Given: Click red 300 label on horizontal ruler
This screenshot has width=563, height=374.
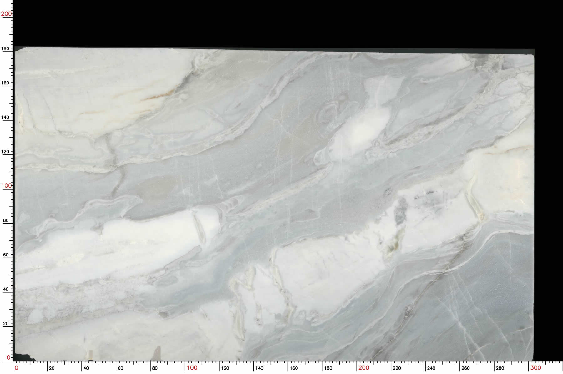Looking at the screenshot, I should (x=535, y=368).
